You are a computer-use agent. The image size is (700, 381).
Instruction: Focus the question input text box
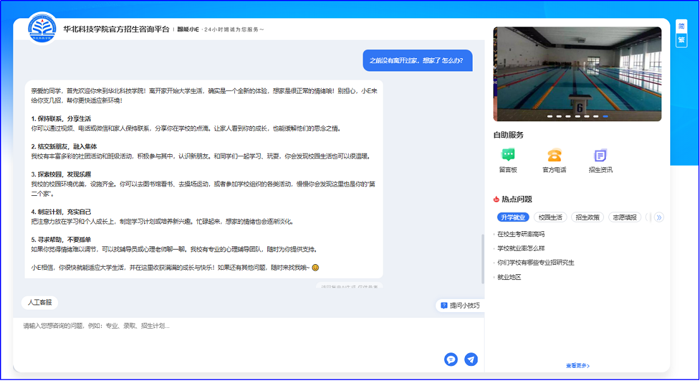click(227, 335)
